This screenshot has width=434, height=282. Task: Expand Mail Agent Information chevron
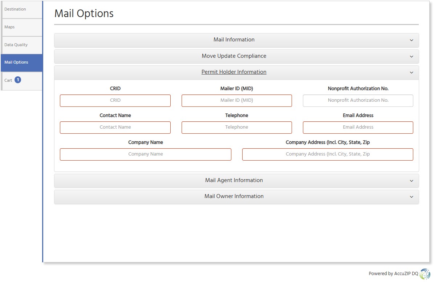coord(411,181)
